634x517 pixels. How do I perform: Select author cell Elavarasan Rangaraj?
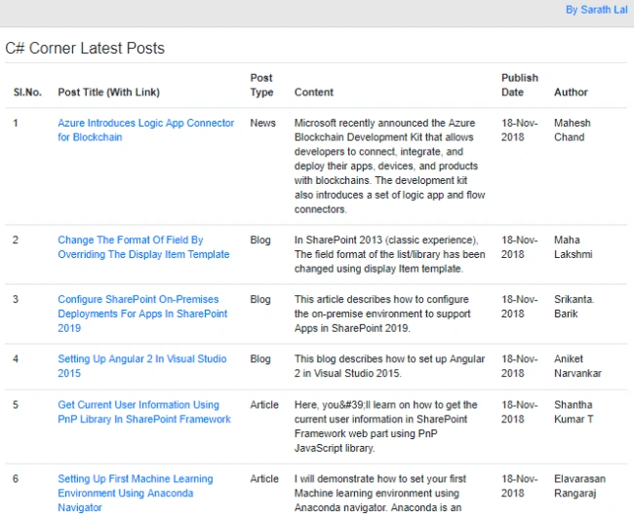[x=579, y=486]
